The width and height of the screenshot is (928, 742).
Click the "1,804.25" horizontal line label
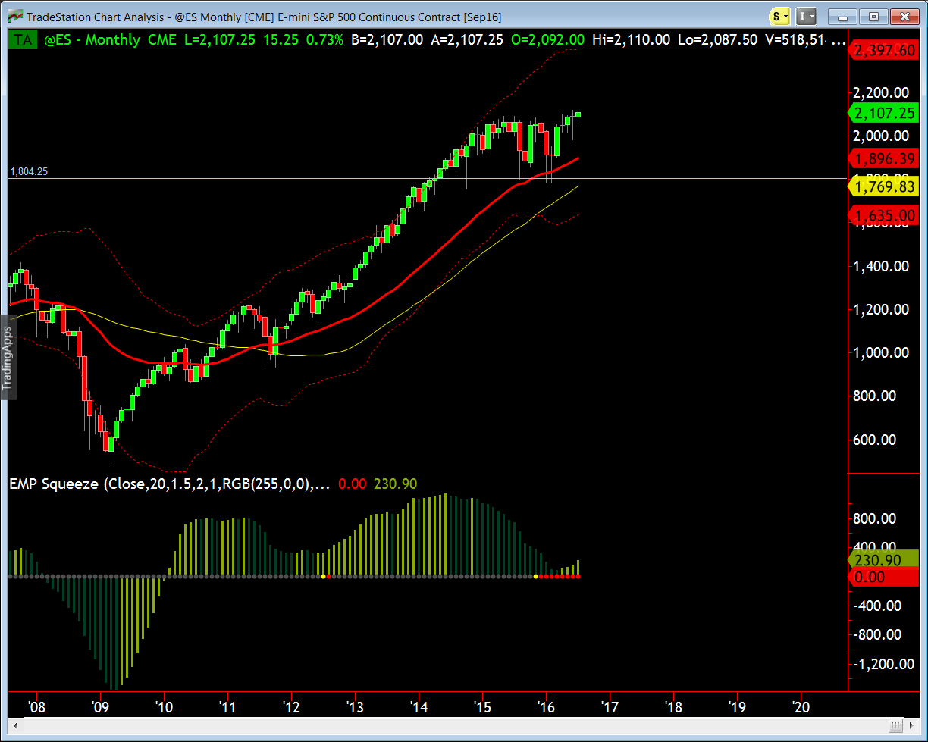pyautogui.click(x=29, y=172)
